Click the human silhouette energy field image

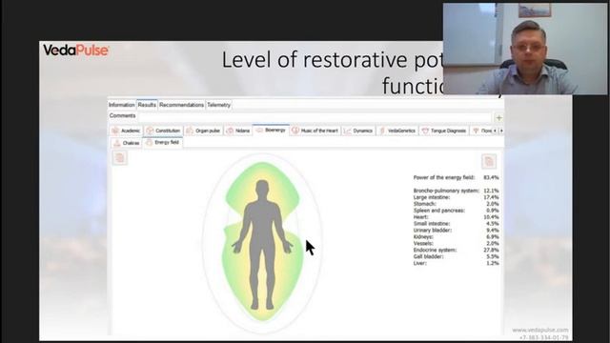pyautogui.click(x=263, y=244)
